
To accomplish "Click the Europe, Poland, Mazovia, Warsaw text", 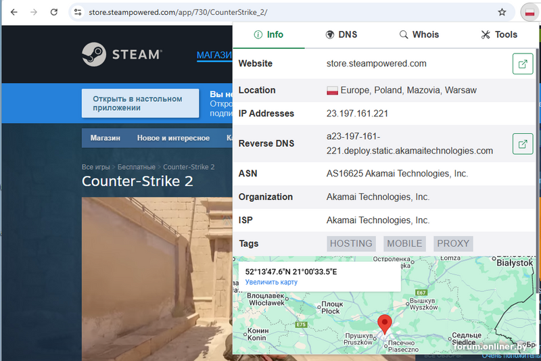I will coord(408,91).
